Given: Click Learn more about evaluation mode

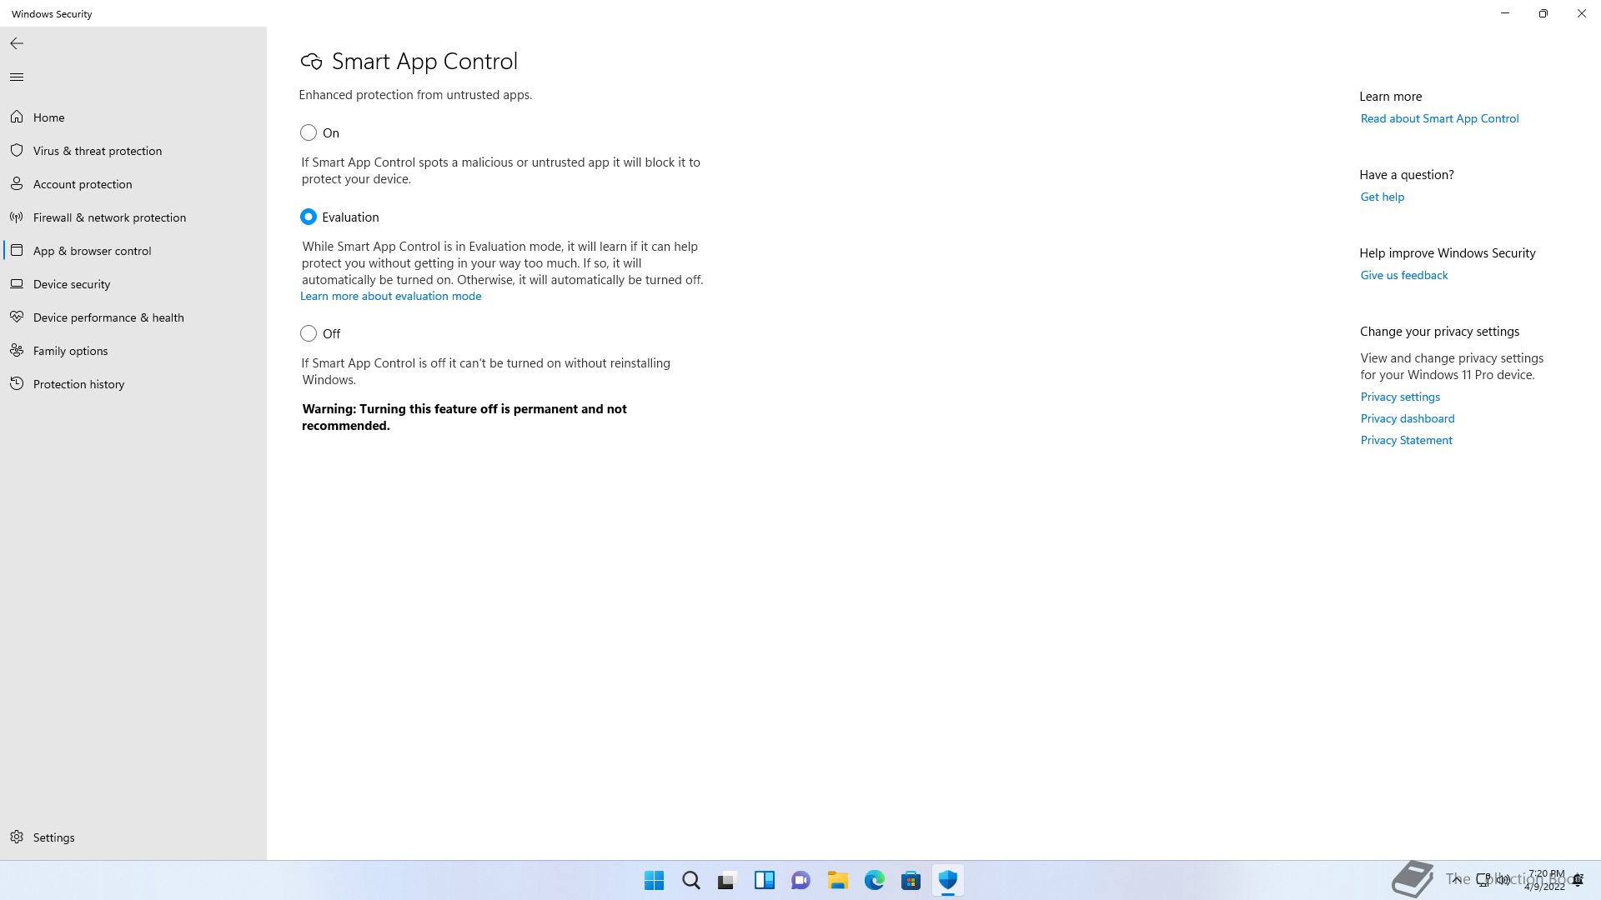Looking at the screenshot, I should pos(390,296).
